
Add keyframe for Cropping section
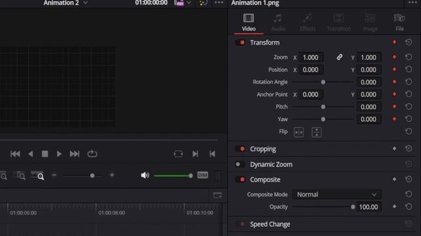(395, 149)
